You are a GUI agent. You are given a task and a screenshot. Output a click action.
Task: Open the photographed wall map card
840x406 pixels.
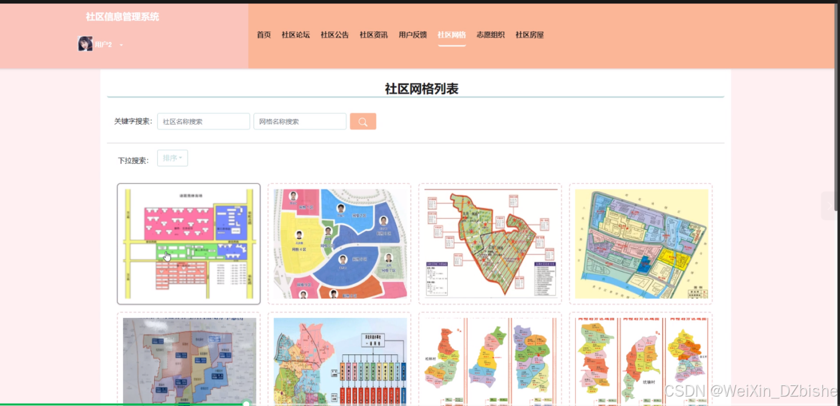189,360
